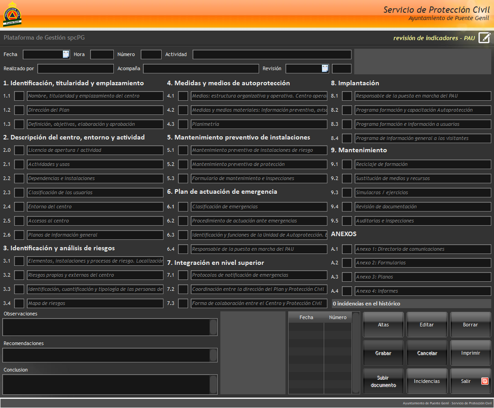494x408 pixels.
Task: Click the Número column header in history table
Action: [x=338, y=317]
